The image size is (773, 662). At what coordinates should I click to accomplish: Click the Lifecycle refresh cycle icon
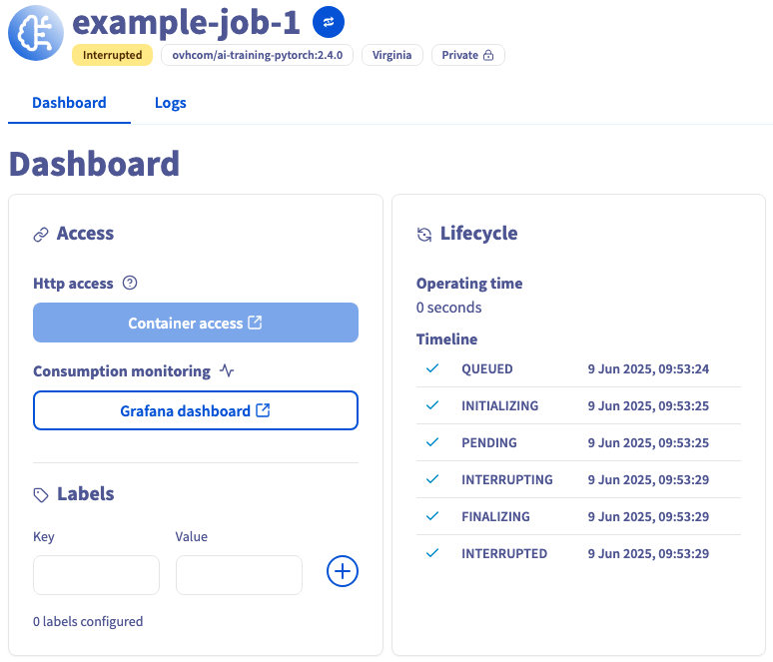point(424,234)
